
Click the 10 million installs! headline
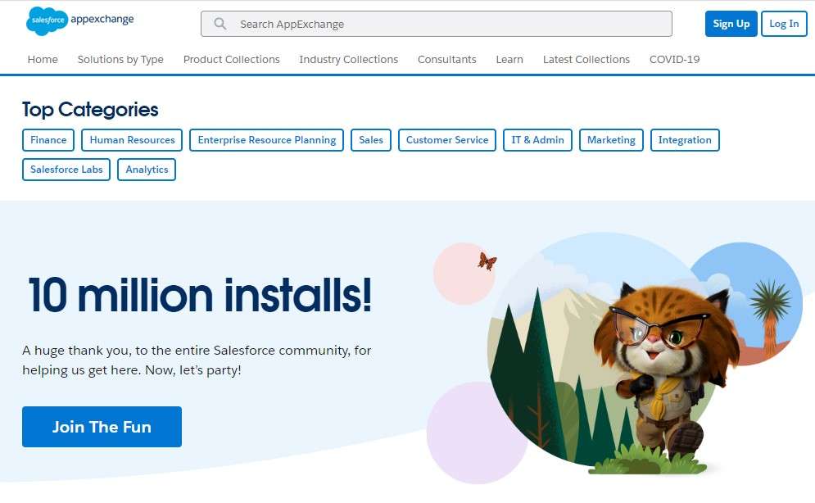(200, 295)
